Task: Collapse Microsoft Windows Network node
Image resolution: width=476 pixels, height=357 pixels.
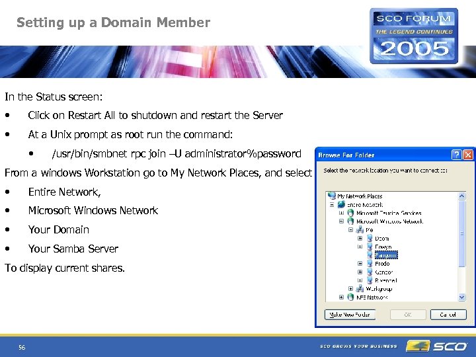Action: [x=341, y=221]
